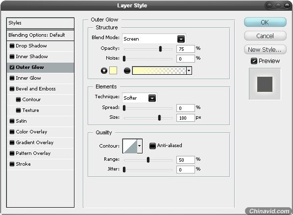Enable the Inner Shadow effect checkbox
293x215 pixels.
point(12,57)
